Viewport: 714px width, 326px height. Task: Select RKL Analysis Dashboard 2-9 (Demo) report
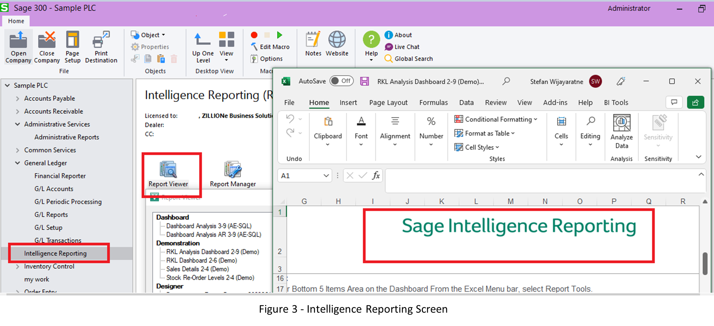click(213, 252)
